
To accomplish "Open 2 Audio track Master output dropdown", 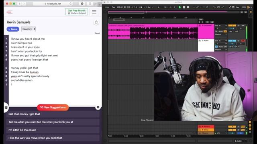I will (x=221, y=50).
